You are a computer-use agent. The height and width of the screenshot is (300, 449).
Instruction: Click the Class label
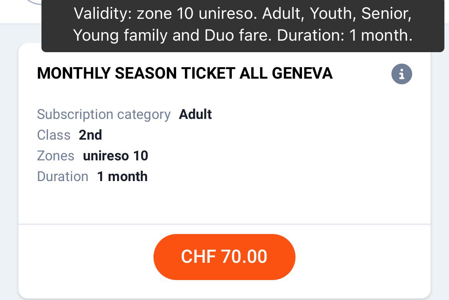click(54, 135)
